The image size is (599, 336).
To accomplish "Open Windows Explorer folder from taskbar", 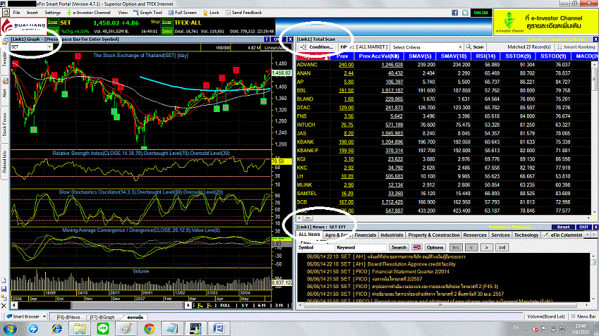I will pos(80,329).
